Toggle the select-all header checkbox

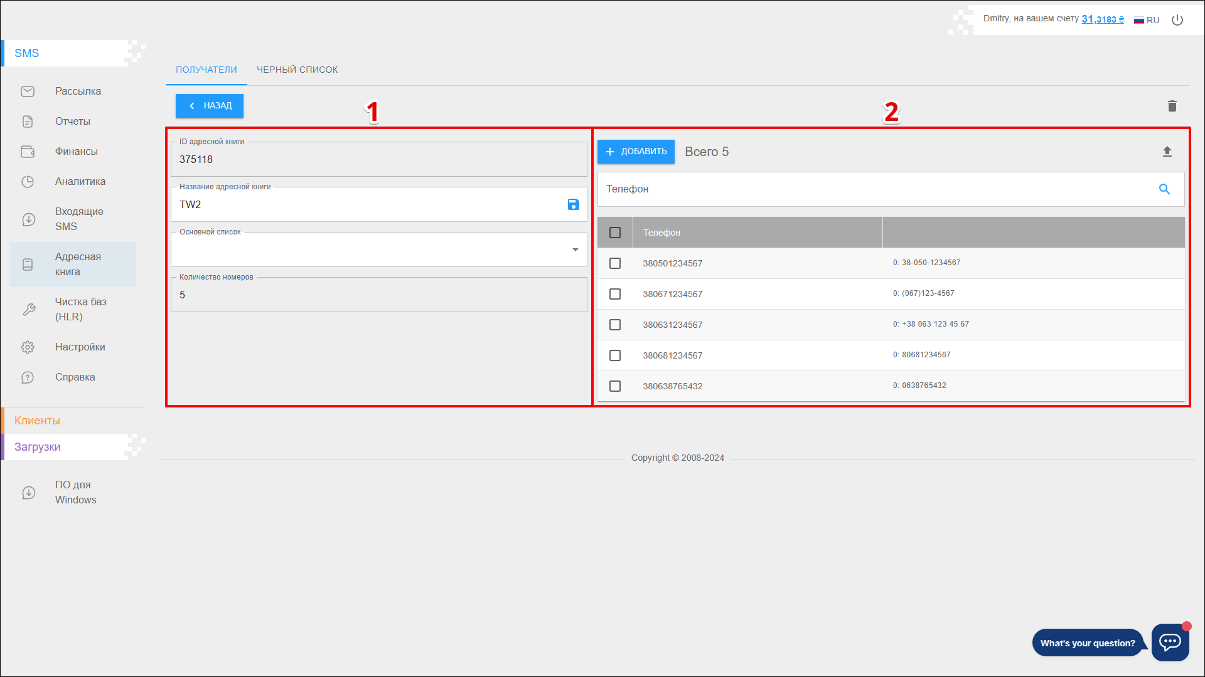(x=615, y=233)
